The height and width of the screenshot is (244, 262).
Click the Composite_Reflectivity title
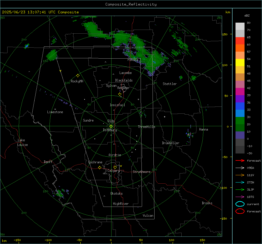131,4
